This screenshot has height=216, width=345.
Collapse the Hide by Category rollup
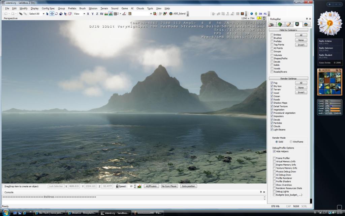[288, 30]
